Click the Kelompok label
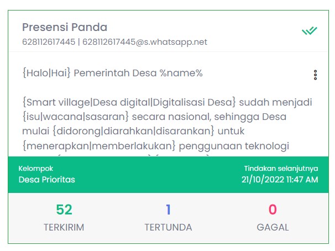Image resolution: width=335 pixels, height=251 pixels. 36,169
